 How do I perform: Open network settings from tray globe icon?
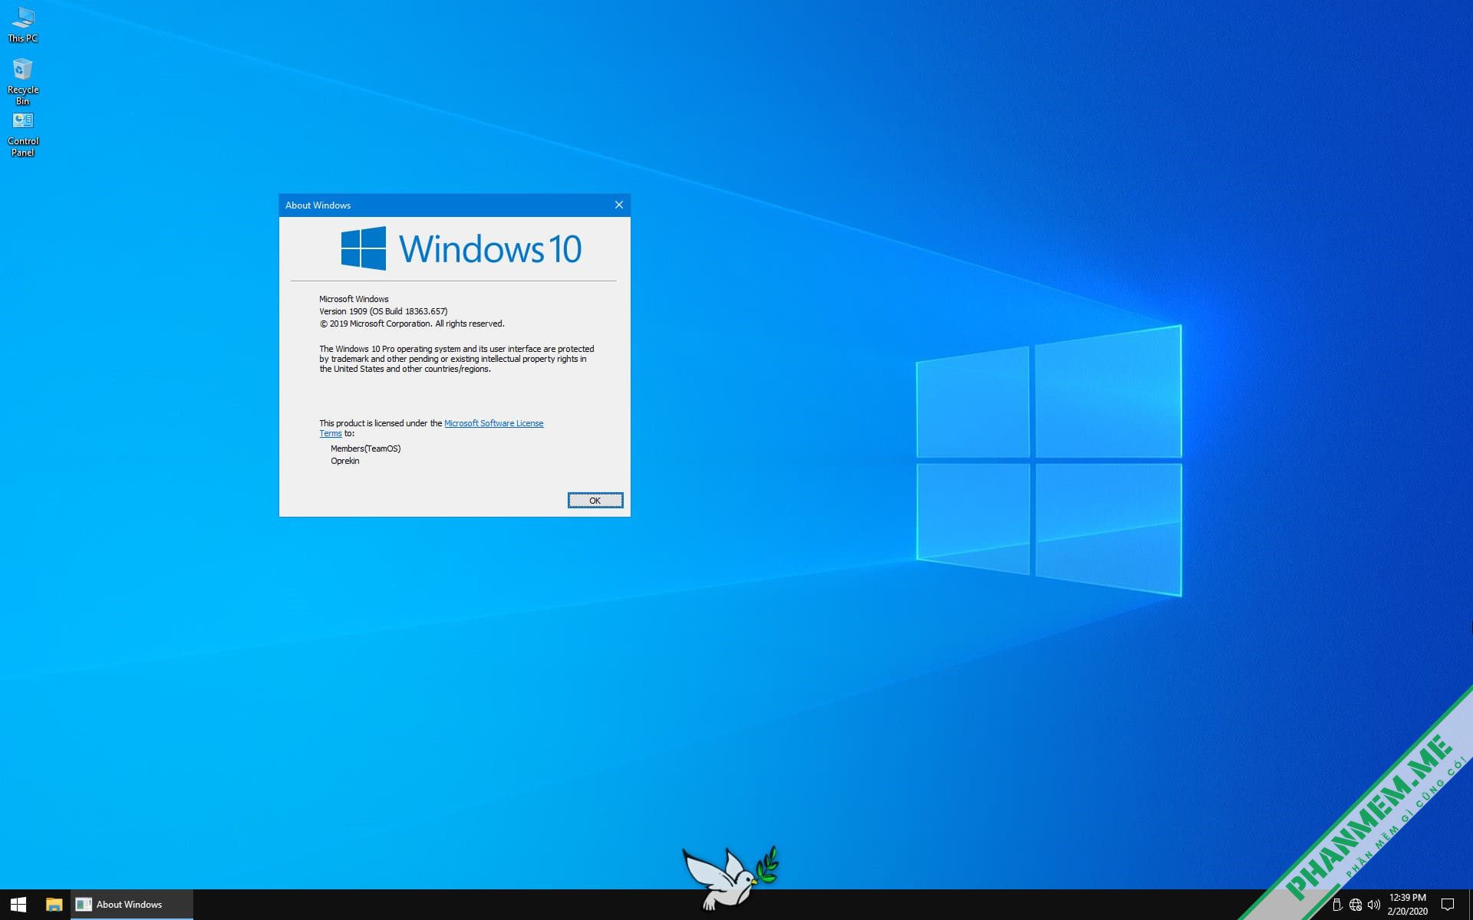click(x=1356, y=905)
